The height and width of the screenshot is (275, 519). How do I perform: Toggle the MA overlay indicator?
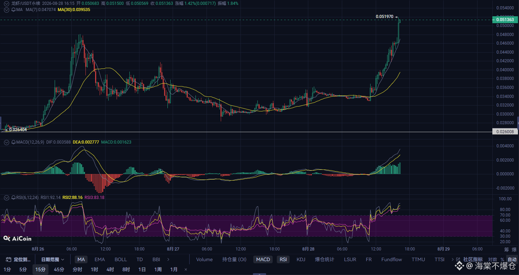(81, 259)
